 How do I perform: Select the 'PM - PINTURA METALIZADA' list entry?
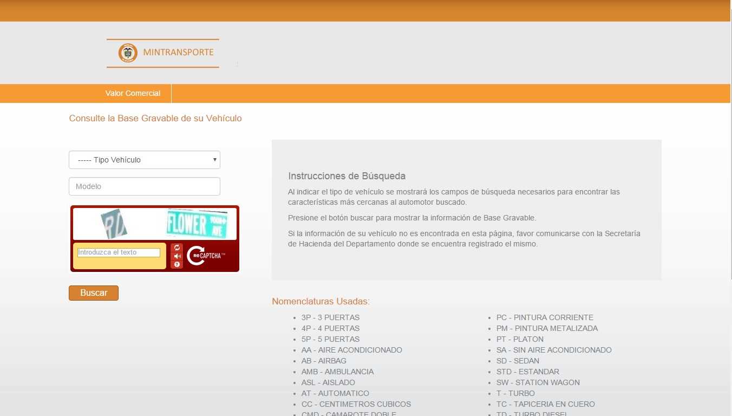[547, 328]
